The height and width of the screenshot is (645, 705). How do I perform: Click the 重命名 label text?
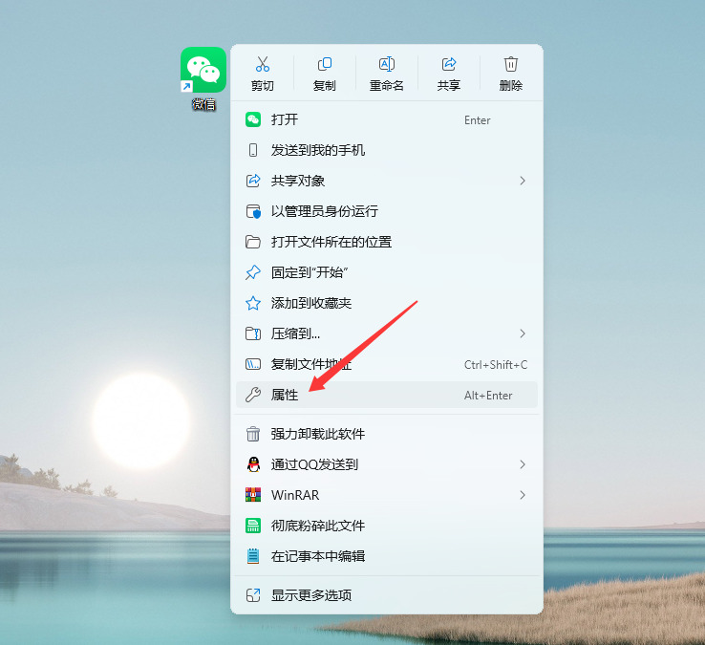click(387, 85)
